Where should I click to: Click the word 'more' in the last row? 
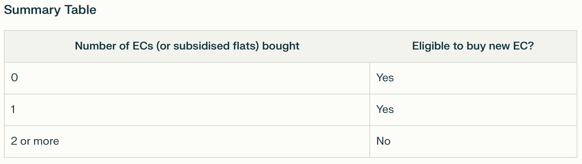(46, 141)
